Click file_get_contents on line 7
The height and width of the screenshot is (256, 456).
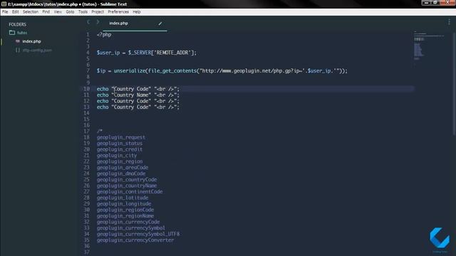tap(172, 71)
